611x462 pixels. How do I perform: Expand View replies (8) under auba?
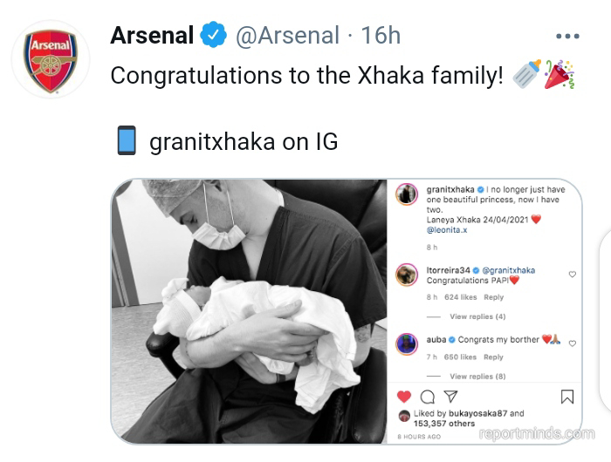477,377
